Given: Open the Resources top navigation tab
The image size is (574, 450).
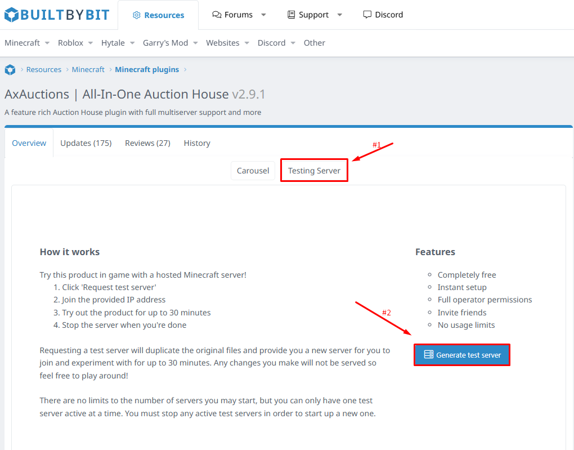Looking at the screenshot, I should [x=158, y=15].
